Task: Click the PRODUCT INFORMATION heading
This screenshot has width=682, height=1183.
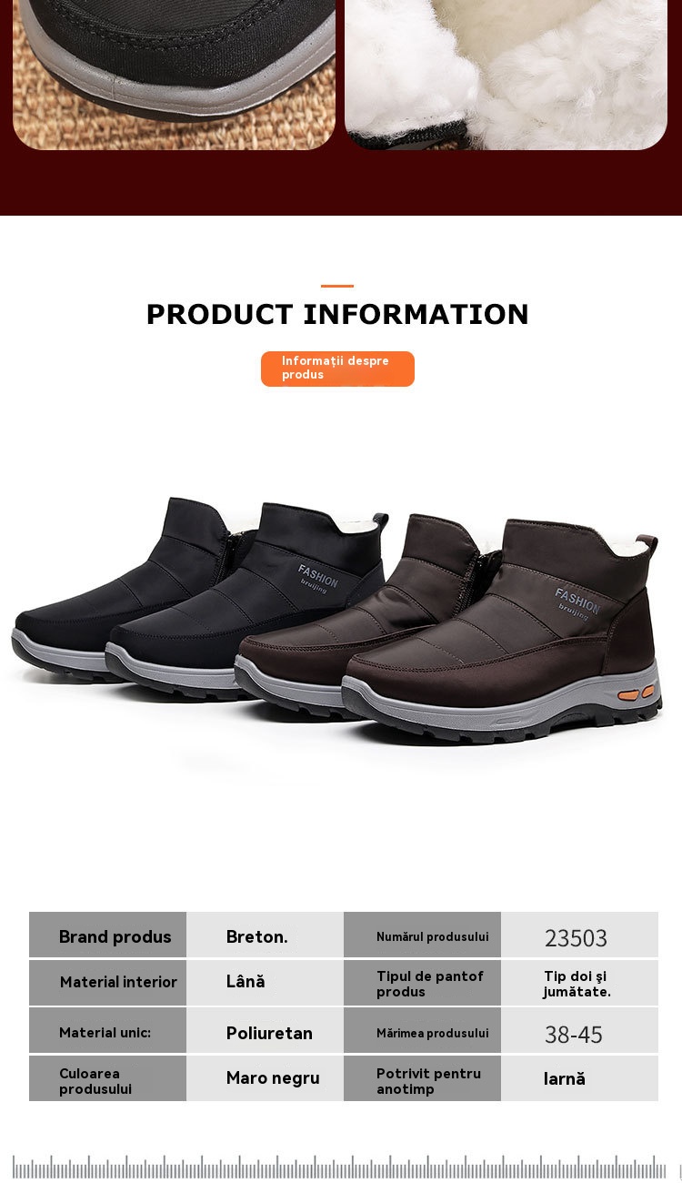Action: click(x=337, y=314)
